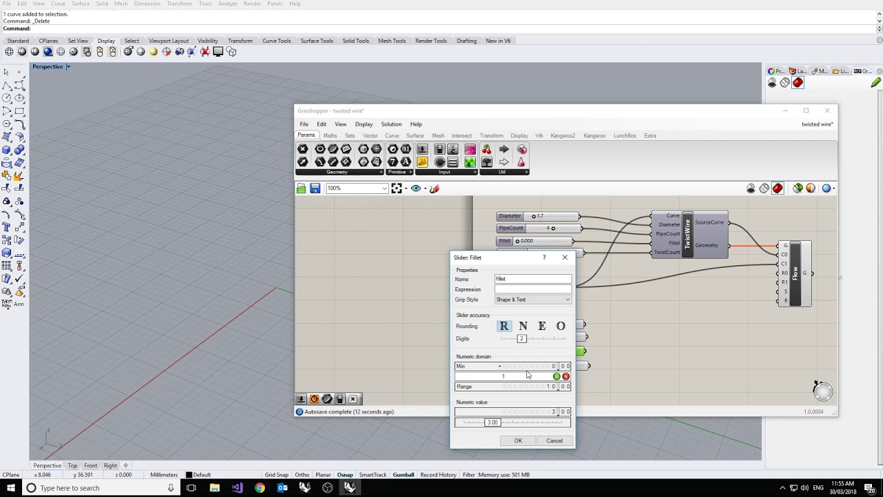The height and width of the screenshot is (497, 883).
Task: Select O rounding for odd numbers
Action: [x=561, y=326]
